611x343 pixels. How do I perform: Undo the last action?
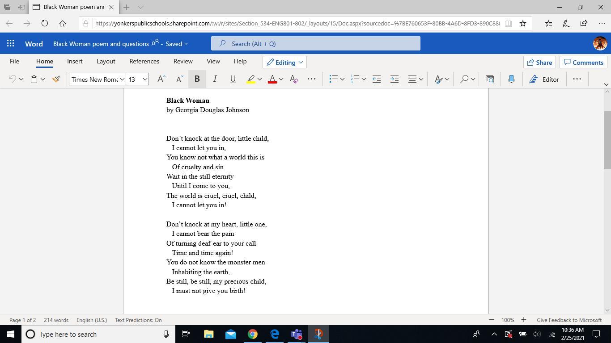[13, 79]
